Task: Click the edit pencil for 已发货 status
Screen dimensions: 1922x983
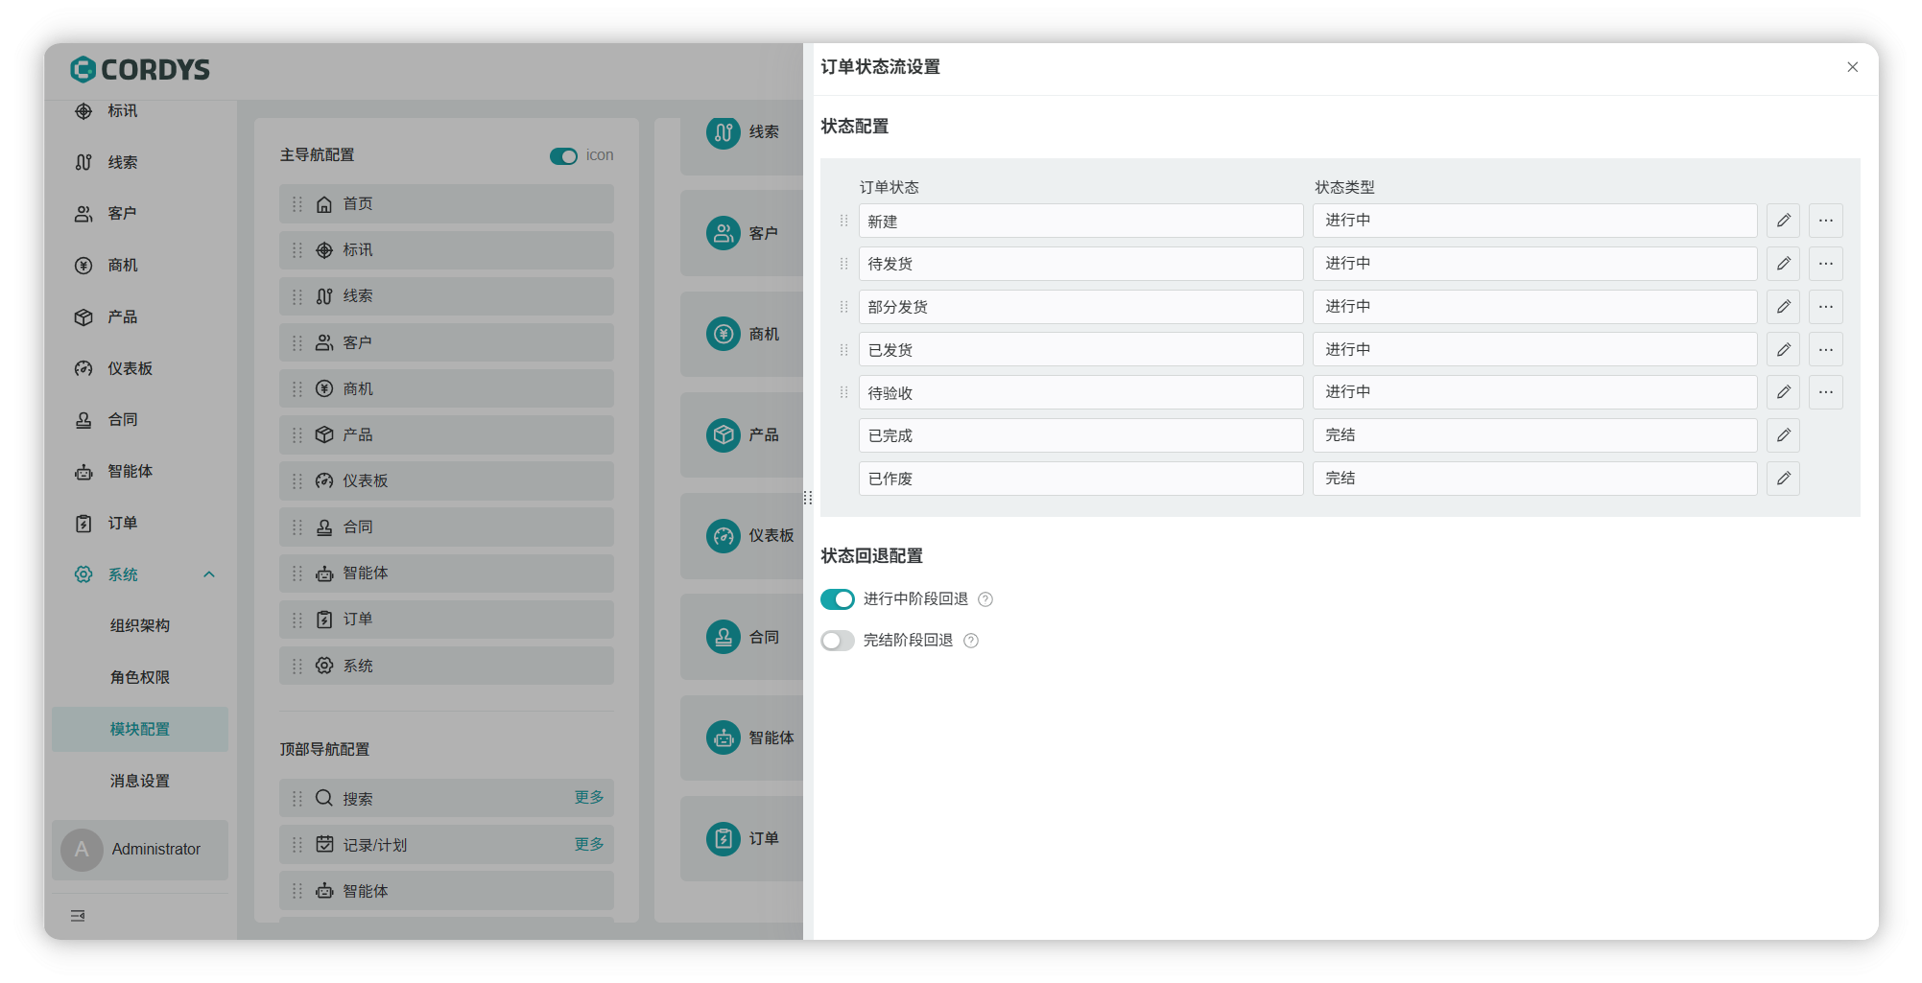Action: pyautogui.click(x=1783, y=350)
